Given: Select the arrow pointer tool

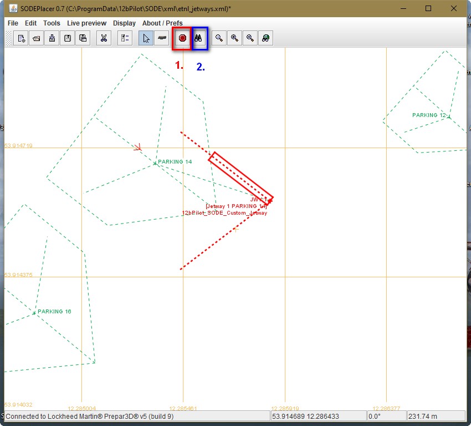Looking at the screenshot, I should tap(146, 38).
